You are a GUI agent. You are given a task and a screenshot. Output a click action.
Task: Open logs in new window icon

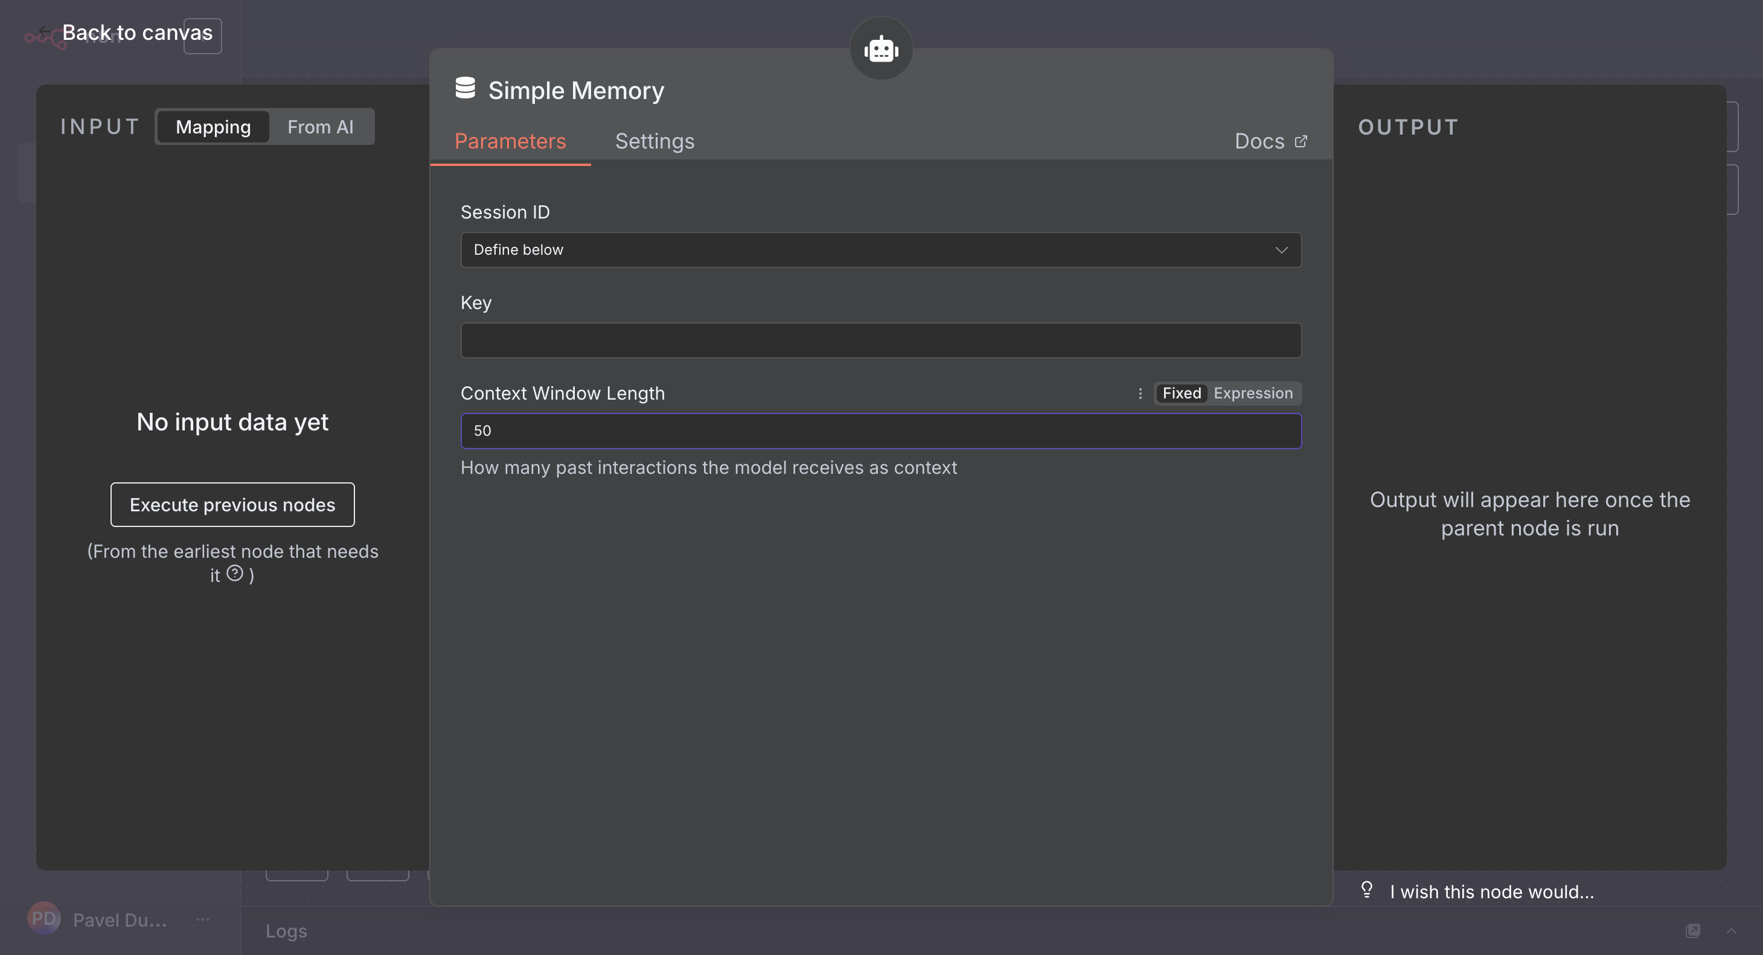pos(1692,930)
